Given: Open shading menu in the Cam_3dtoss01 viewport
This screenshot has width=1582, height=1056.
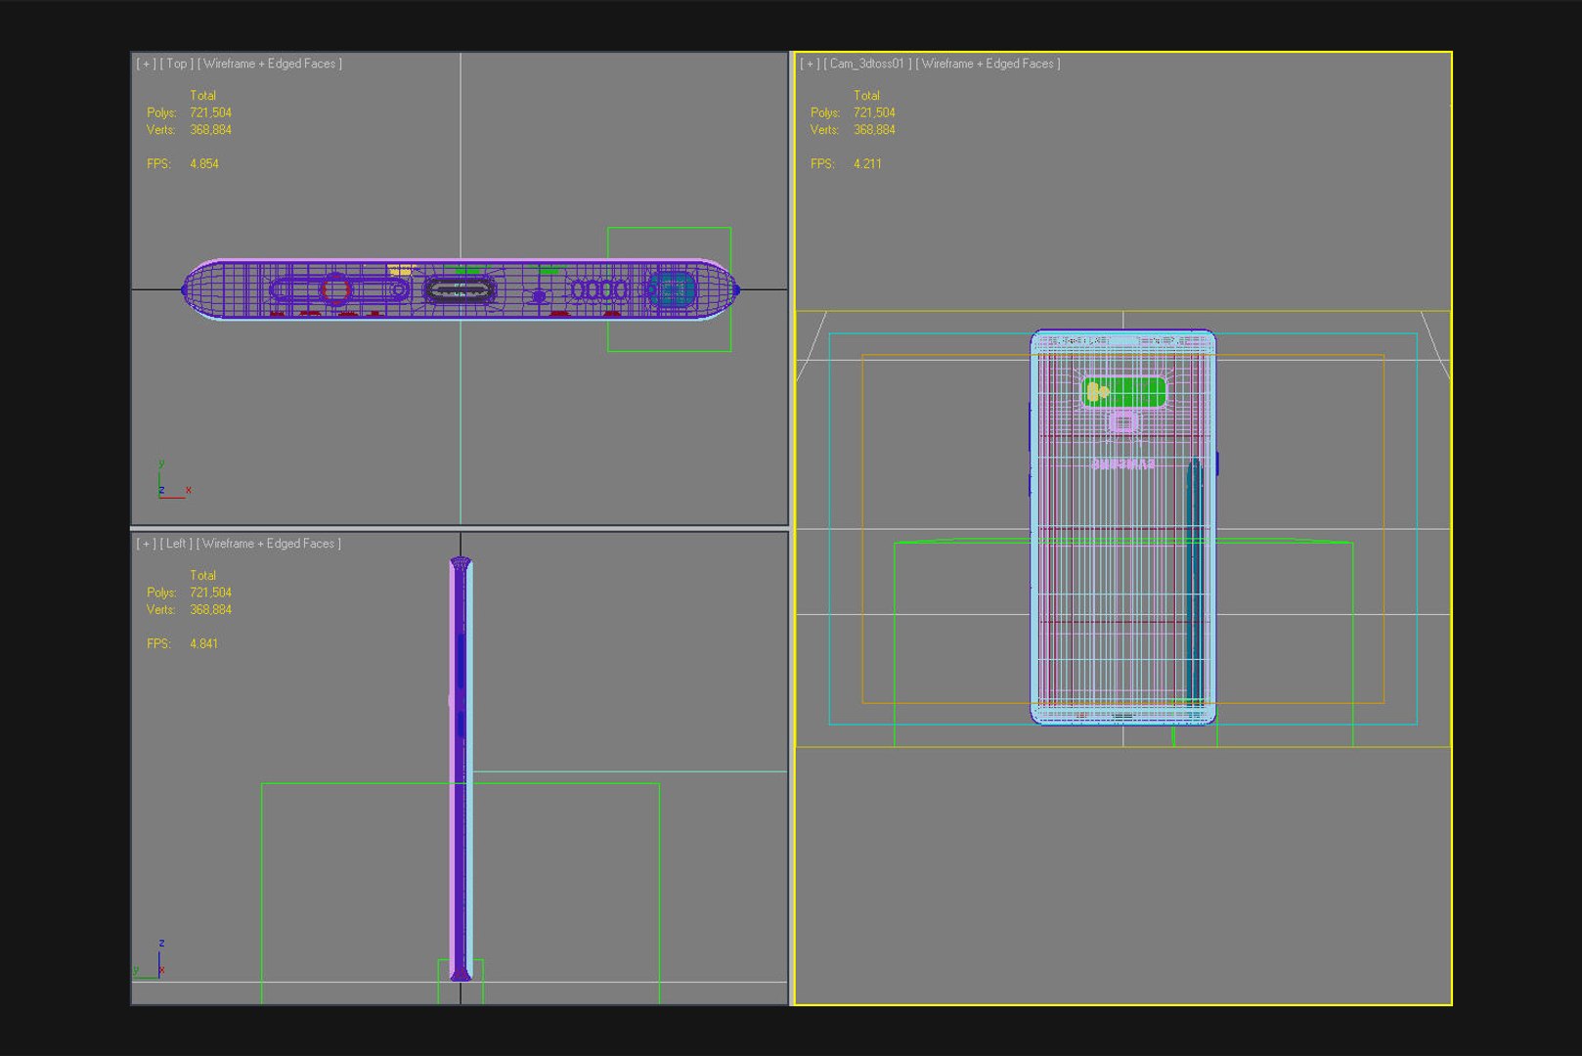Looking at the screenshot, I should pyautogui.click(x=989, y=64).
